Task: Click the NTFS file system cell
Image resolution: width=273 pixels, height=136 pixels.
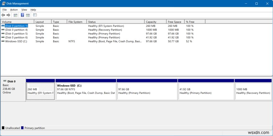Action: [x=72, y=41]
